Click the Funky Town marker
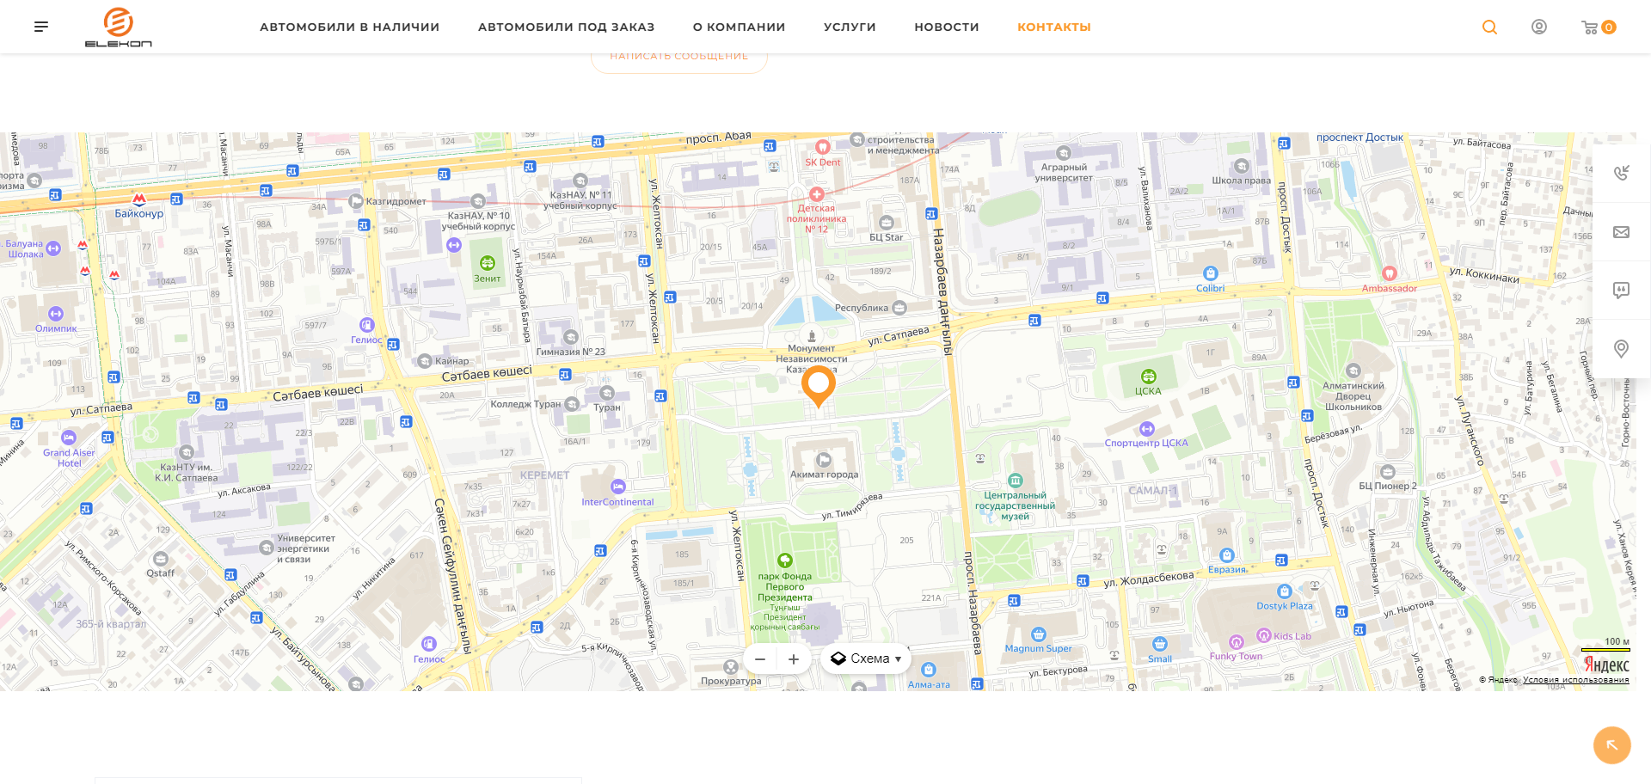1651x784 pixels. [1237, 642]
